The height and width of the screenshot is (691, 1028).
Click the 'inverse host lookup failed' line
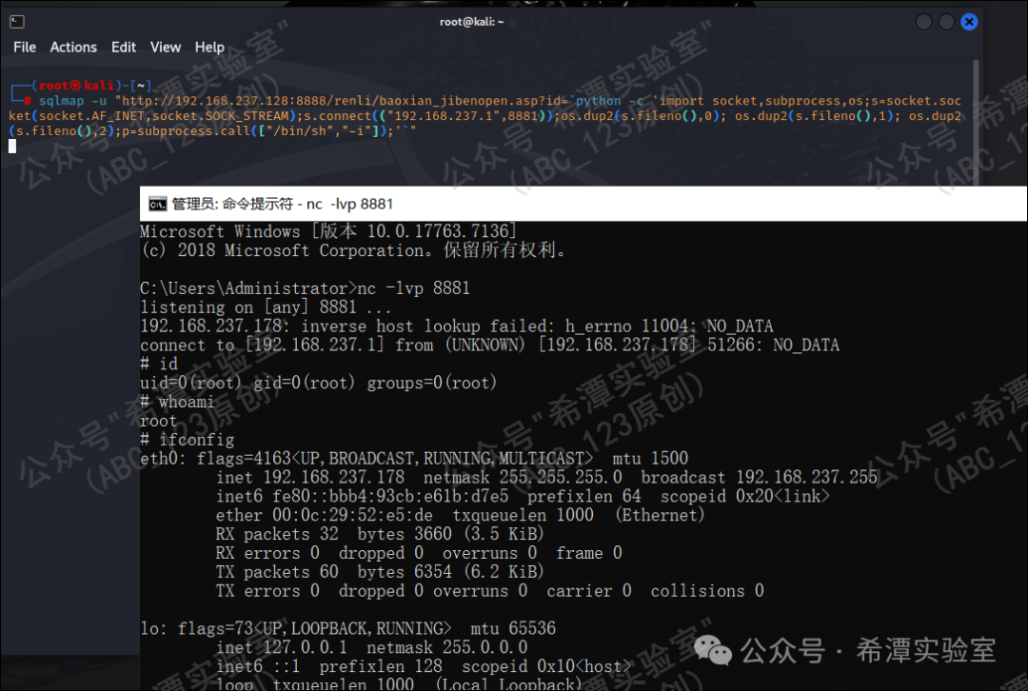456,326
